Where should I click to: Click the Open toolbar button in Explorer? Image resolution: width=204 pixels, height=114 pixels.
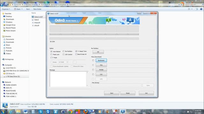click(x=18, y=9)
